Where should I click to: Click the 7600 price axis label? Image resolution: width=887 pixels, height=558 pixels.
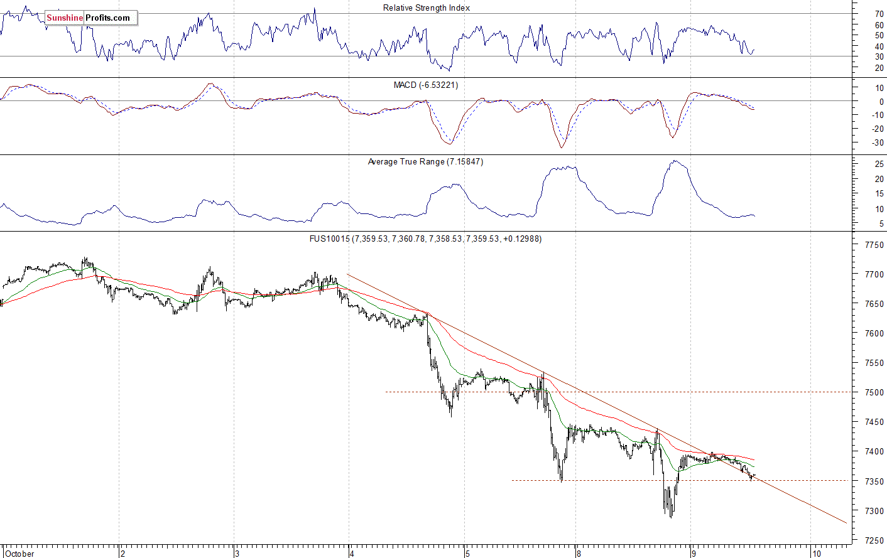pos(874,333)
